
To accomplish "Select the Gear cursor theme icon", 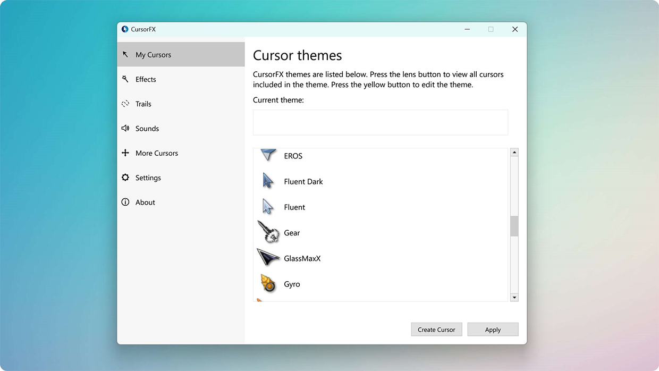I will point(268,232).
